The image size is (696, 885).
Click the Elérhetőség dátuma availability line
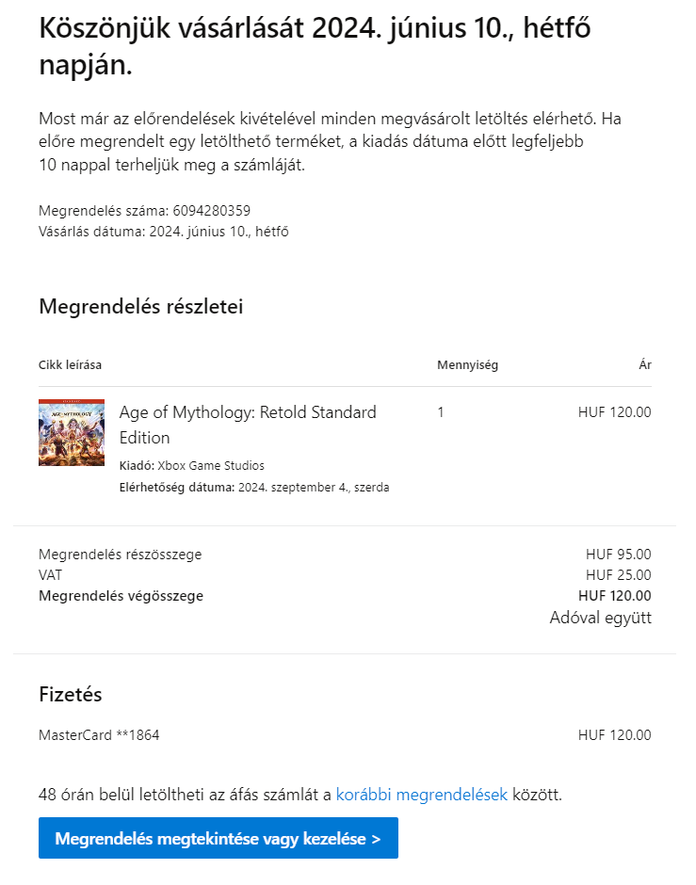coord(254,487)
